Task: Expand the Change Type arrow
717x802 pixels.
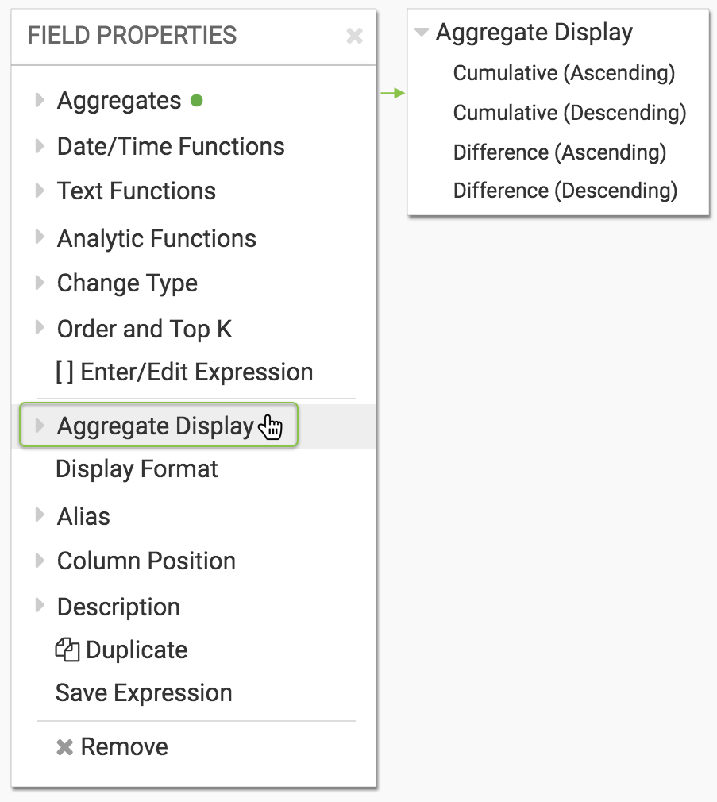Action: pos(39,283)
